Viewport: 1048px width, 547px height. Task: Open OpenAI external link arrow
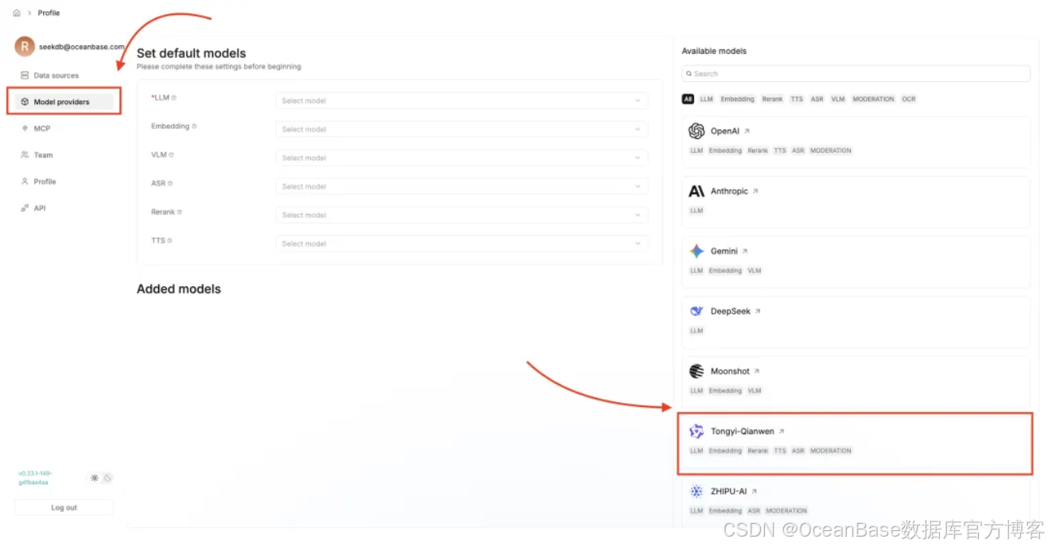(747, 131)
